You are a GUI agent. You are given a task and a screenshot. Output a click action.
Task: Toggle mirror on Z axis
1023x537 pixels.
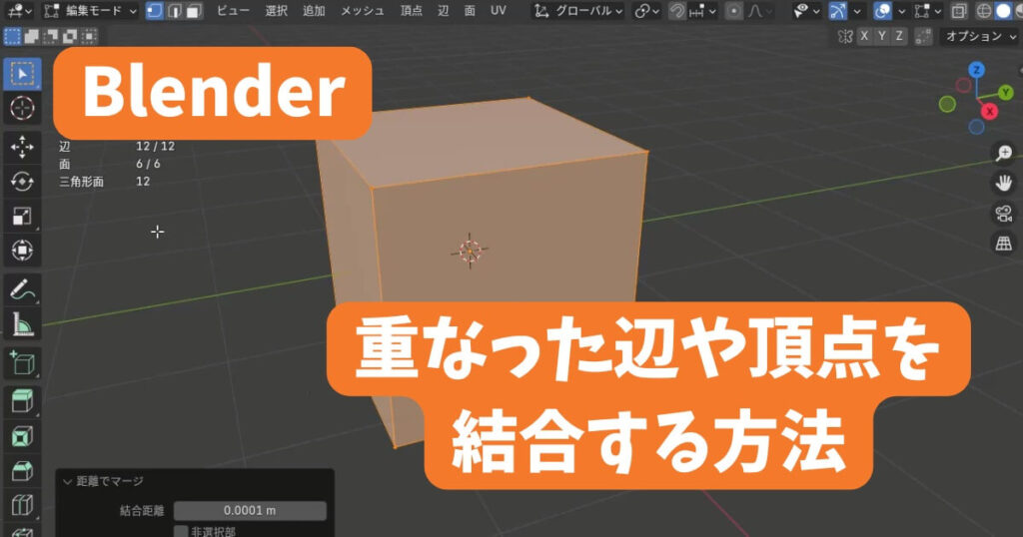pos(899,37)
